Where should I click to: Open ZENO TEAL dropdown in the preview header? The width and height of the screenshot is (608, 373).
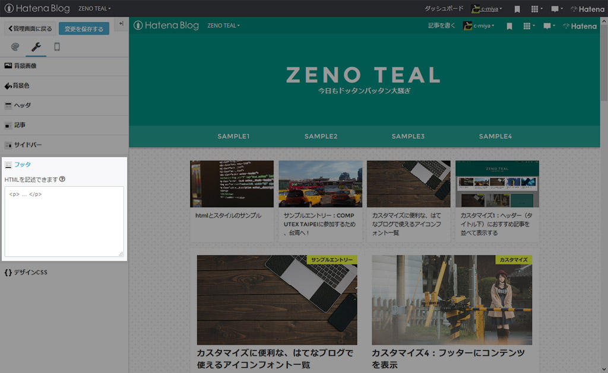point(224,25)
